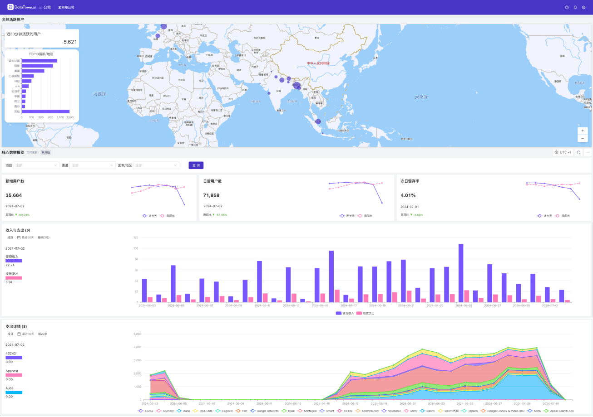
Task: Click the UTC +1 timezone button
Action: [563, 152]
